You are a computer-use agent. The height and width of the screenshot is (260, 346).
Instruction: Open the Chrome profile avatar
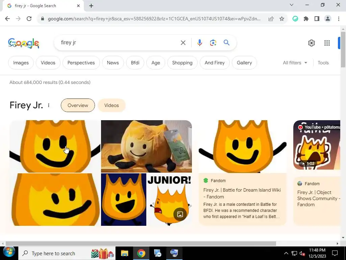click(328, 19)
